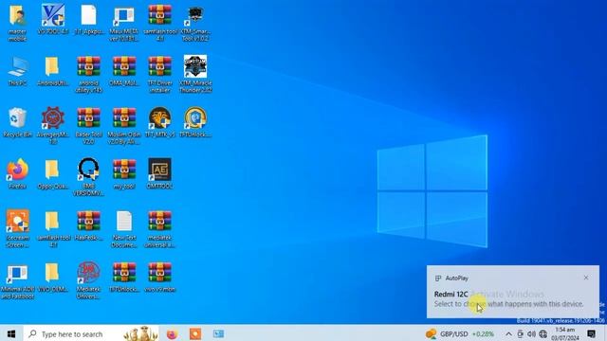The height and width of the screenshot is (341, 607).
Task: Select the VIVO DEM folder icon
Action: tap(52, 273)
